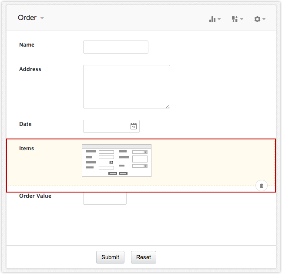Select the Name field label
The image size is (282, 274).
(x=27, y=45)
